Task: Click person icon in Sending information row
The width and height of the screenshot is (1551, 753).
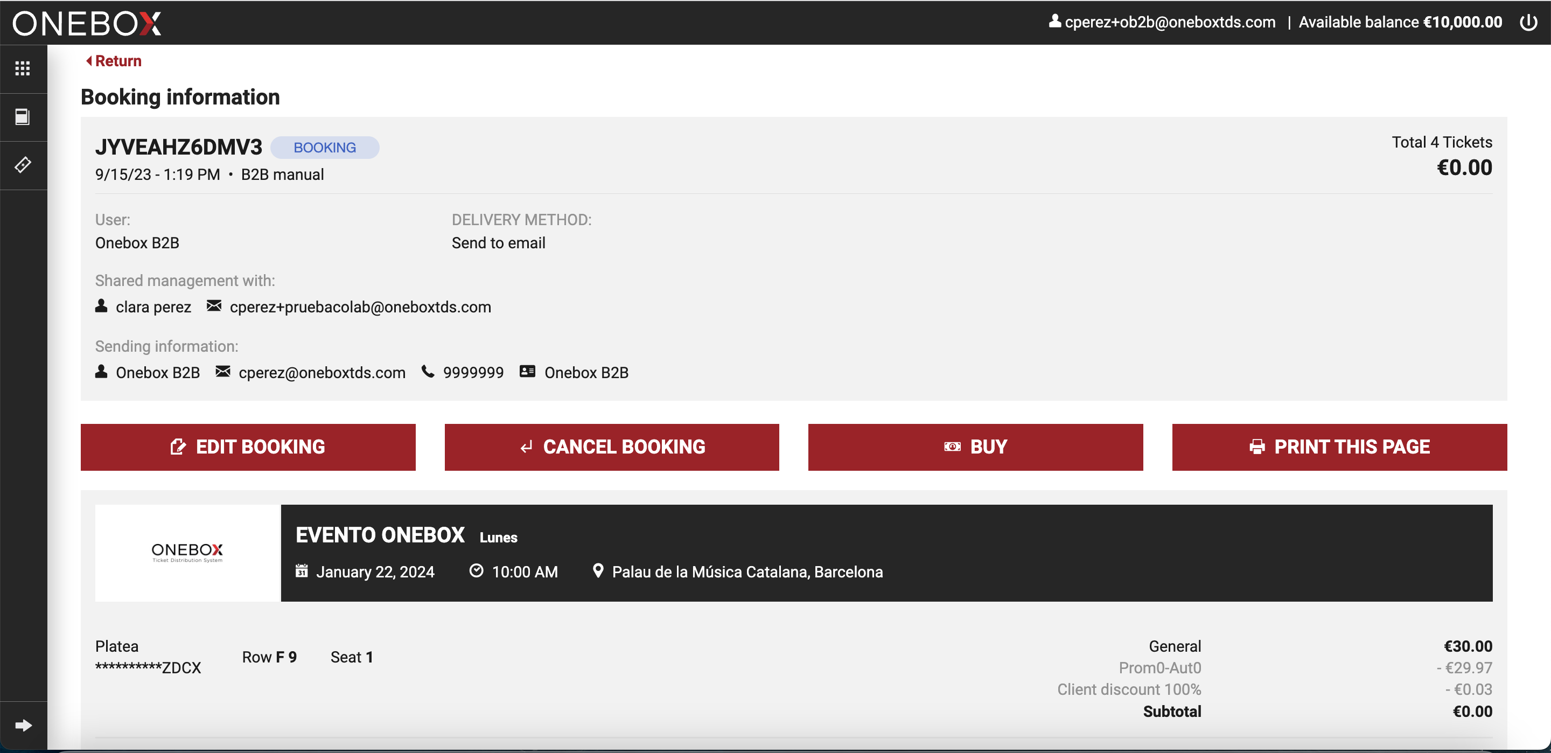Action: tap(101, 372)
